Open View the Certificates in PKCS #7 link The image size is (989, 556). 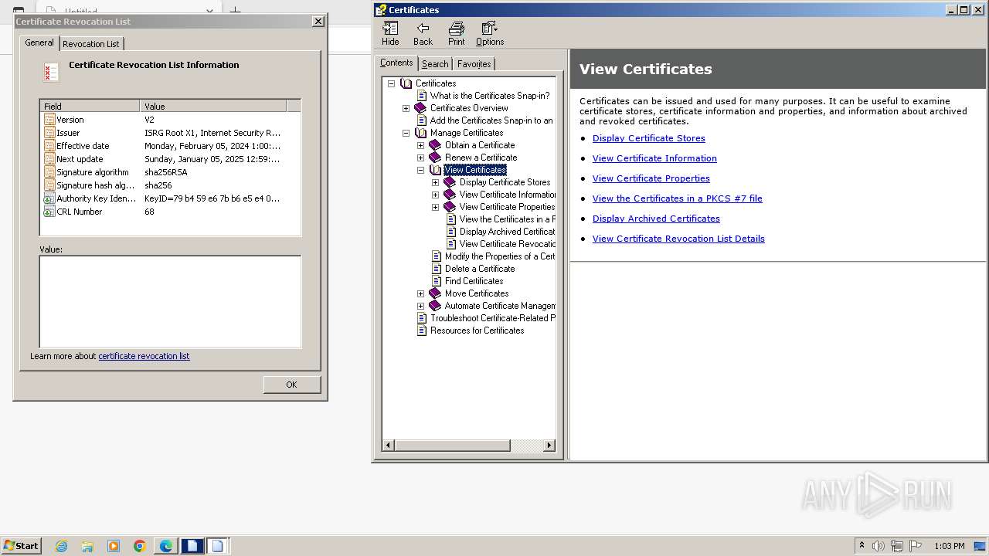678,198
